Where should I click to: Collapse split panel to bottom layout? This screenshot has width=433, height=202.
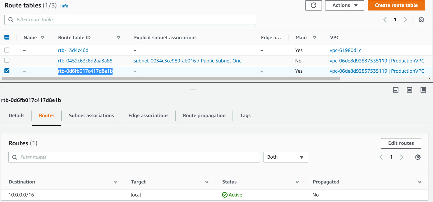pos(396,90)
